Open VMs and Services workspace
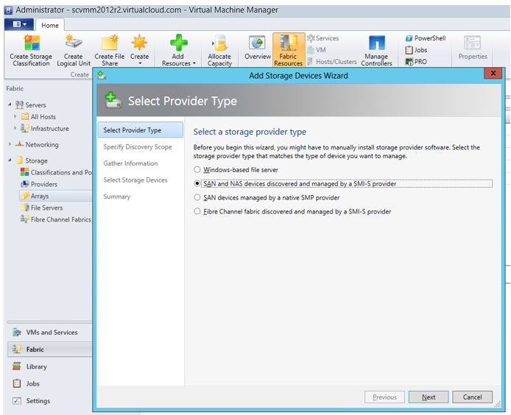 point(50,333)
